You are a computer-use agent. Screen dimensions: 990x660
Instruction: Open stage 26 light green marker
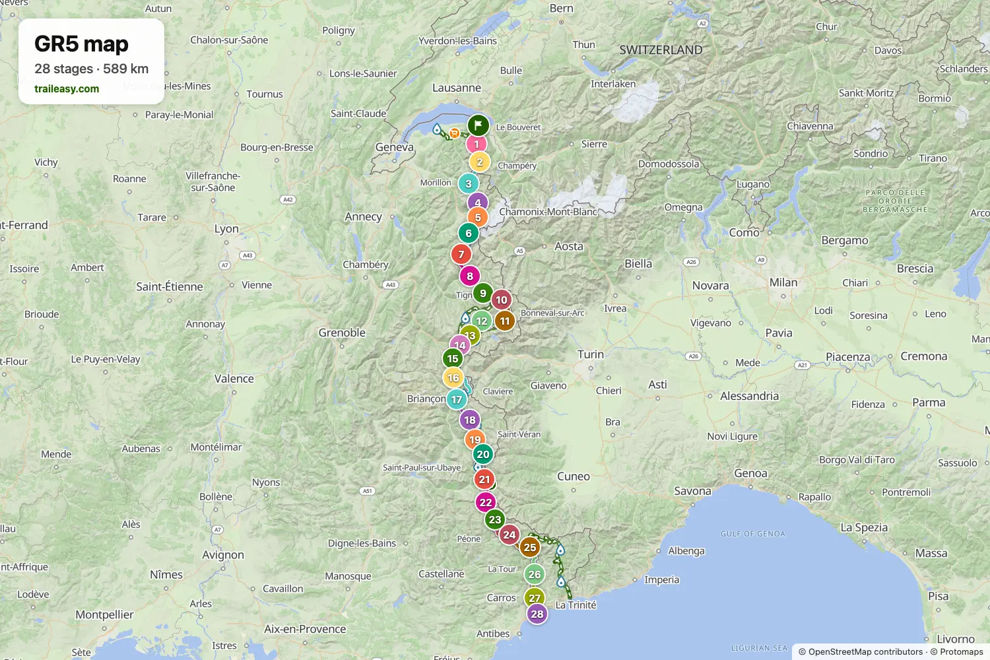coord(535,574)
